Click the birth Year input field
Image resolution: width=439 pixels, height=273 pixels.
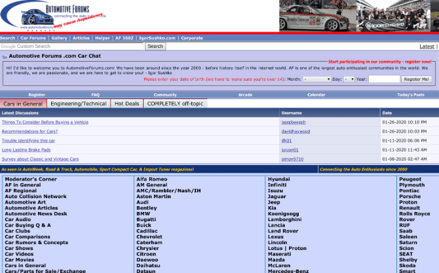point(384,79)
